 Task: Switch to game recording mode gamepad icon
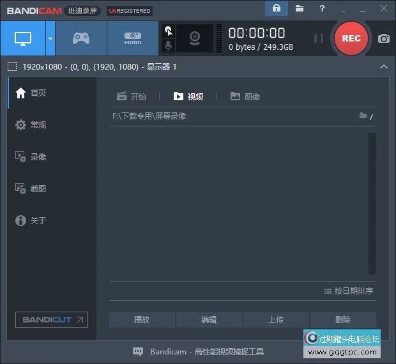pos(80,38)
